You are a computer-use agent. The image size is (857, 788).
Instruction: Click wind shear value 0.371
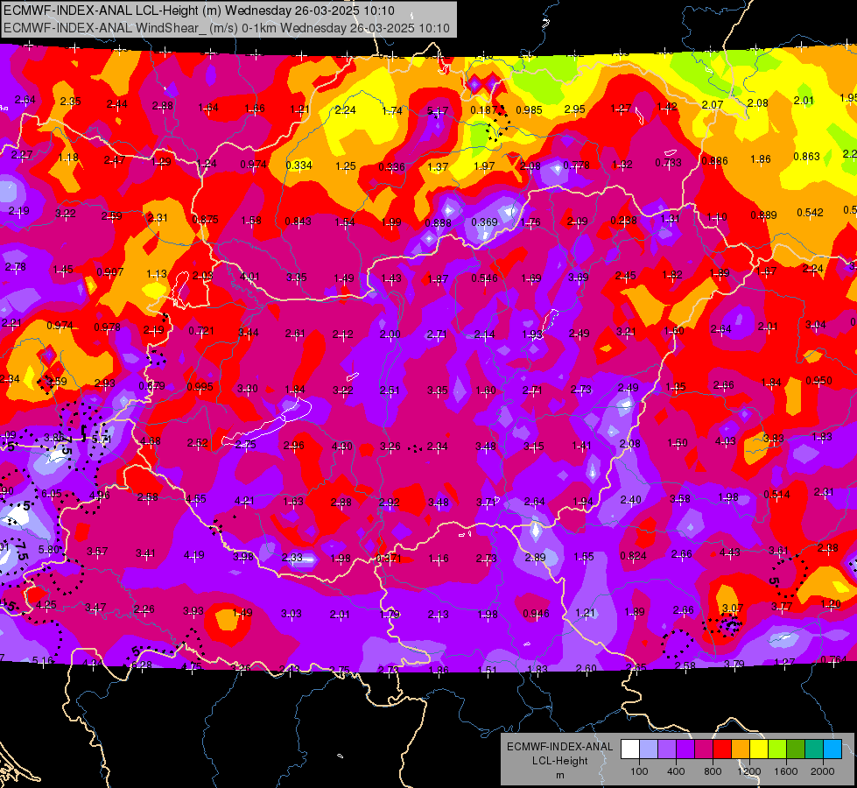click(x=389, y=559)
